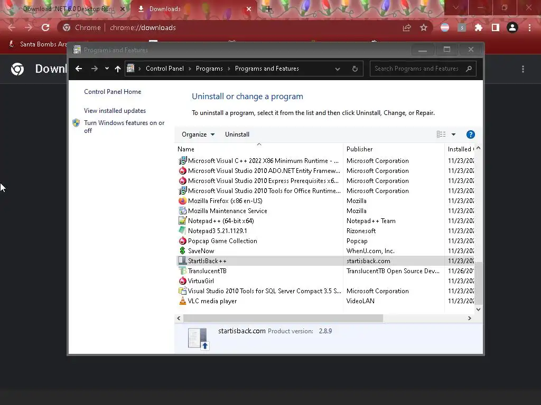Image resolution: width=541 pixels, height=405 pixels.
Task: Click Control Panel breadcrumb in address bar
Action: [165, 69]
